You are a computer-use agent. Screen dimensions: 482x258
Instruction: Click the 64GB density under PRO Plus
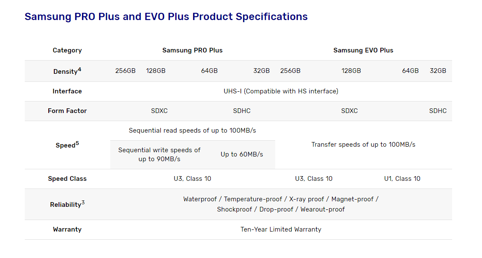coord(209,71)
